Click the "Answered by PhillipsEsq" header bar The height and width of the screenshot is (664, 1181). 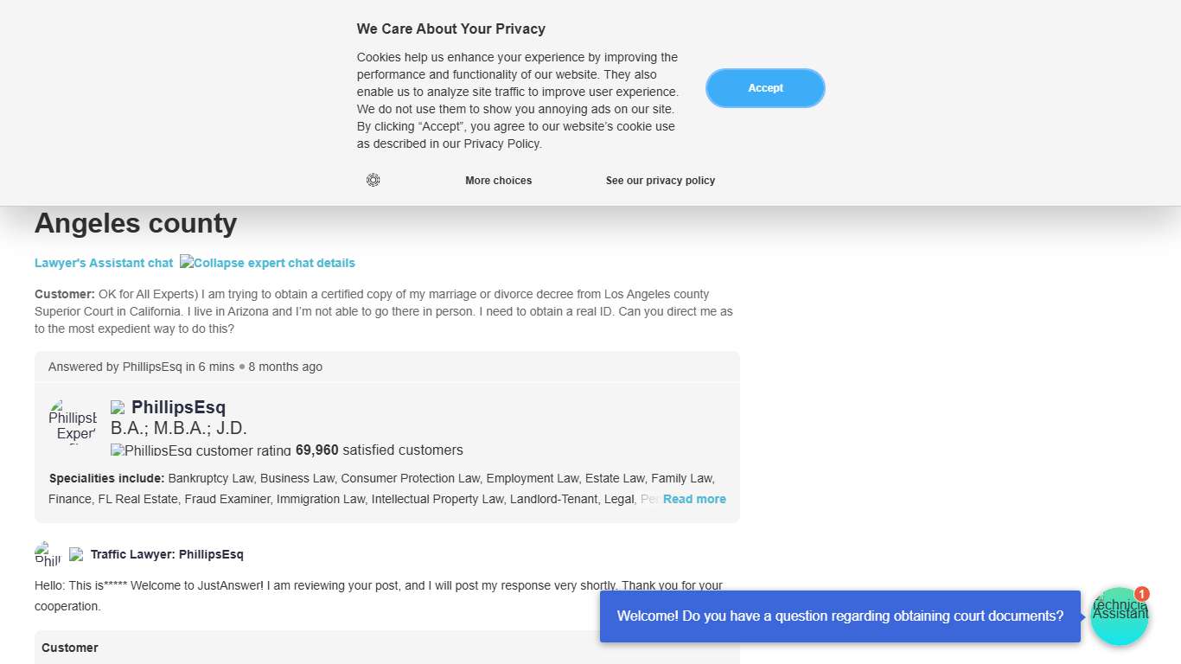tap(386, 367)
